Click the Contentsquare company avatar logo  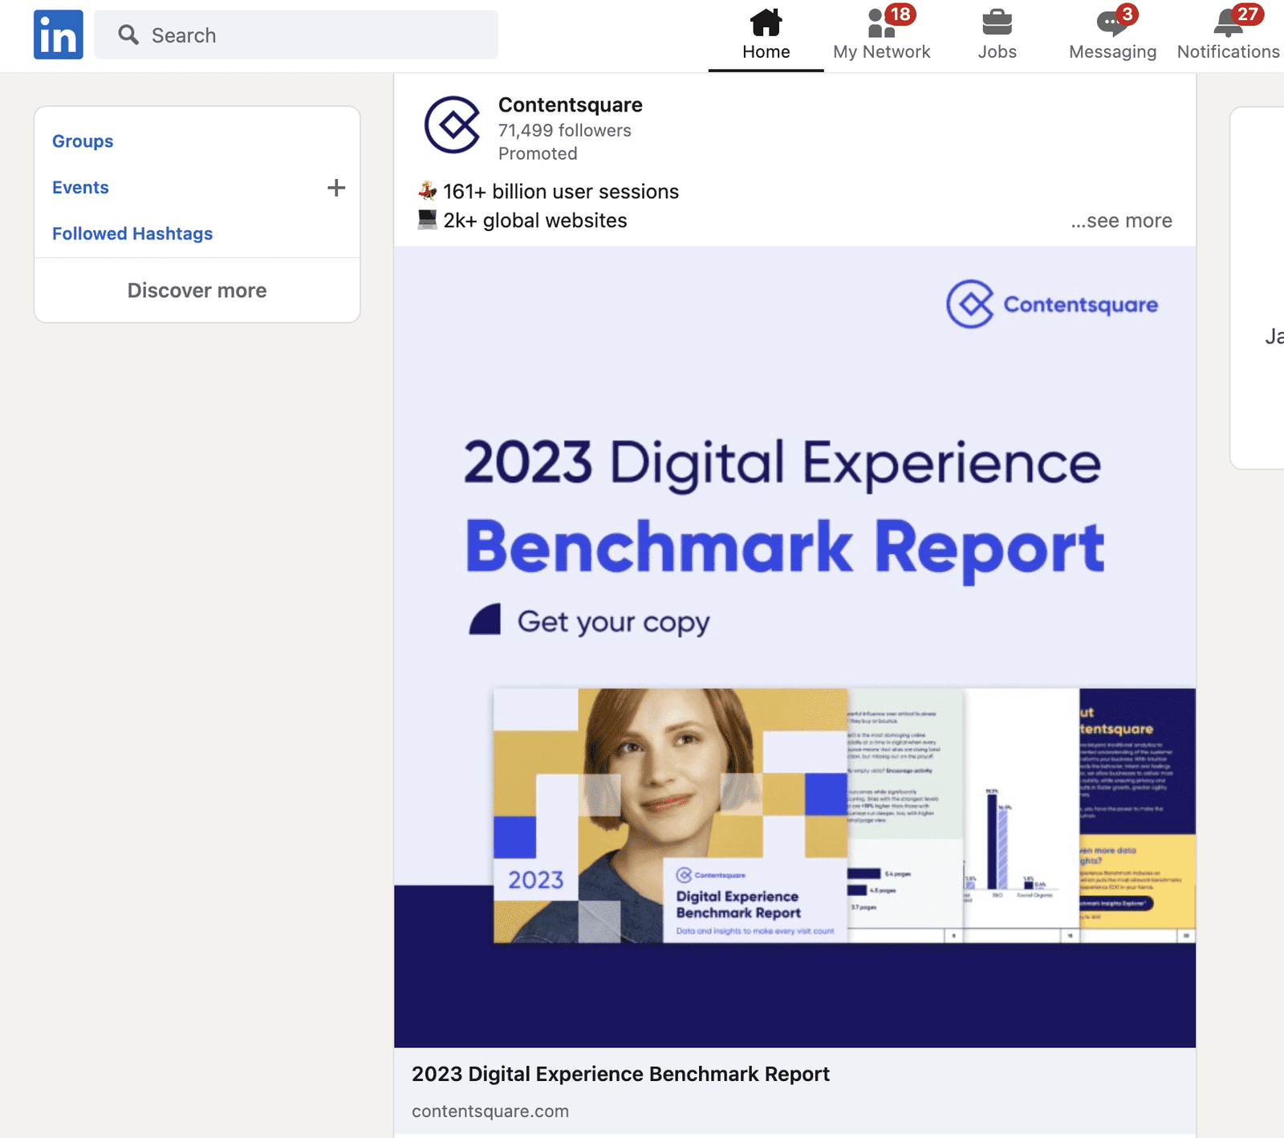[453, 125]
